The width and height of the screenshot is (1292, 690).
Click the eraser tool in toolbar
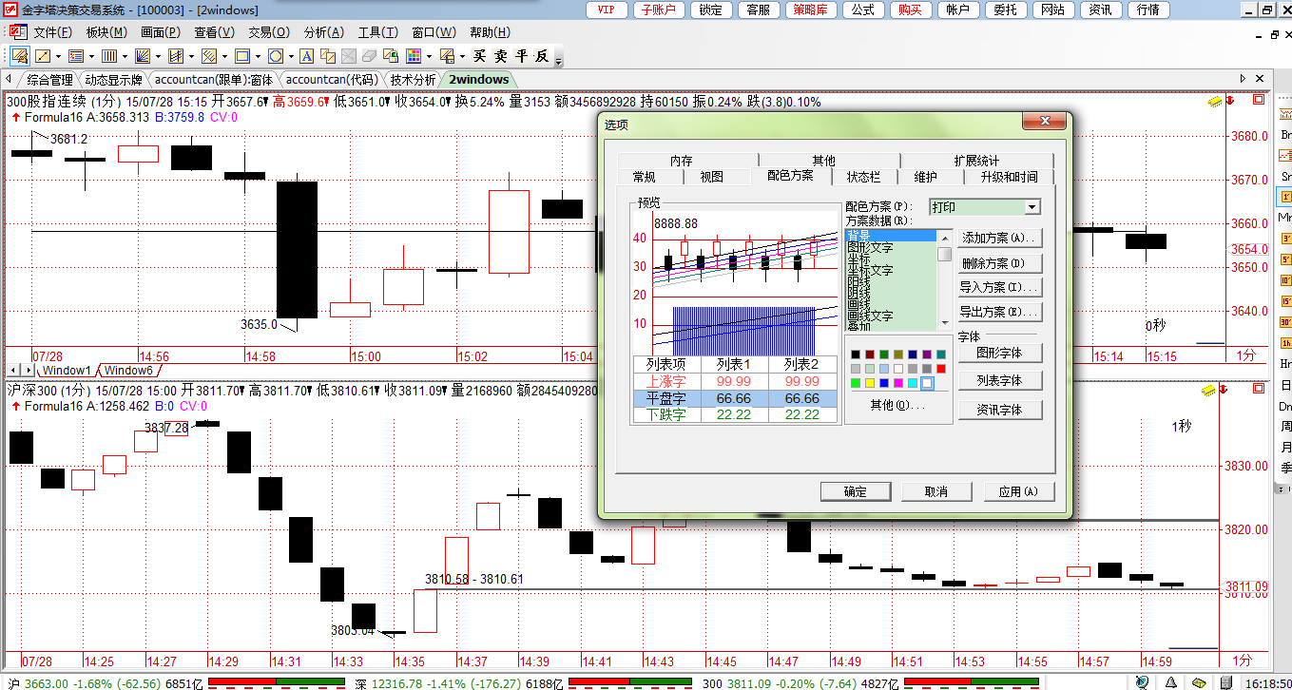point(369,56)
